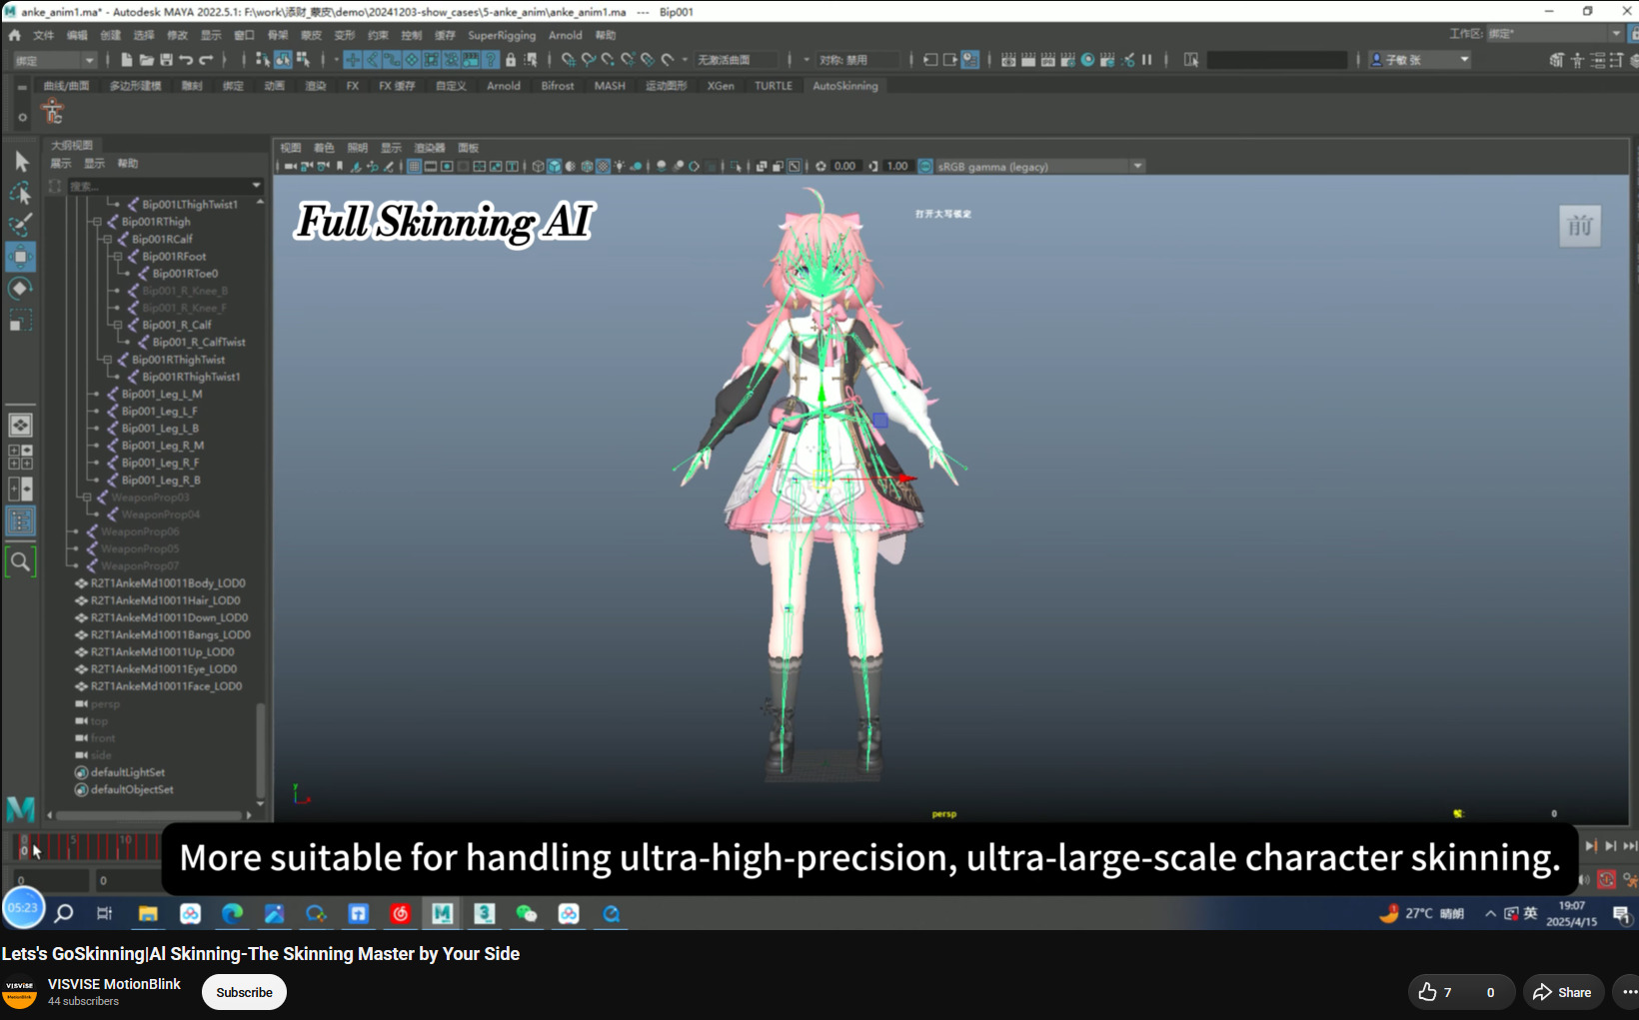Switch to the AutoSkinning shelf tab

click(x=845, y=86)
